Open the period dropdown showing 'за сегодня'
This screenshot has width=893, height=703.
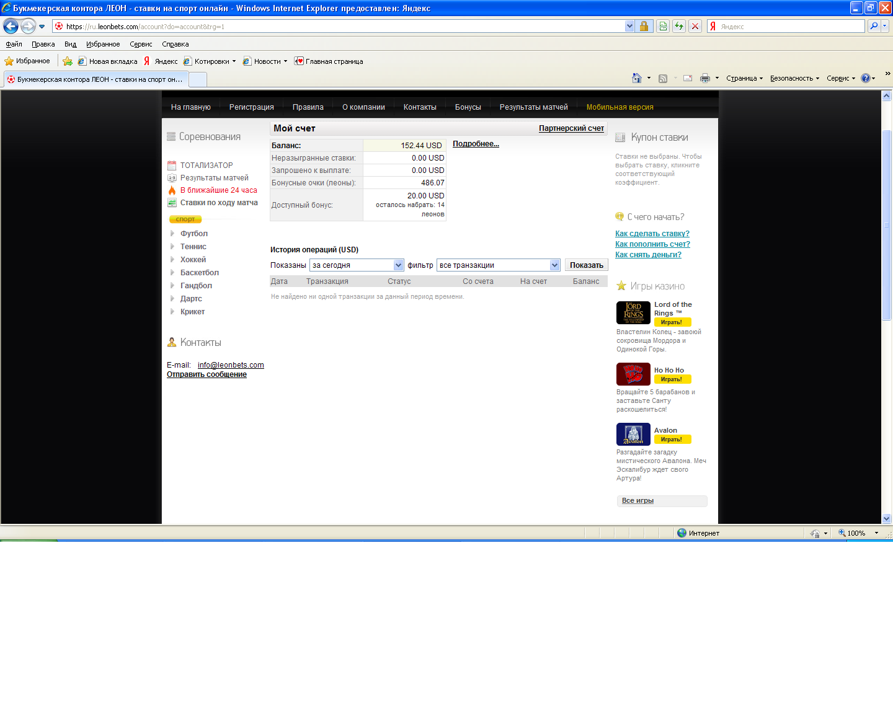coord(357,265)
